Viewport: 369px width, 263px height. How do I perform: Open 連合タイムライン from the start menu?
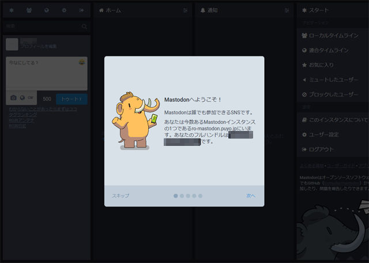click(x=333, y=50)
